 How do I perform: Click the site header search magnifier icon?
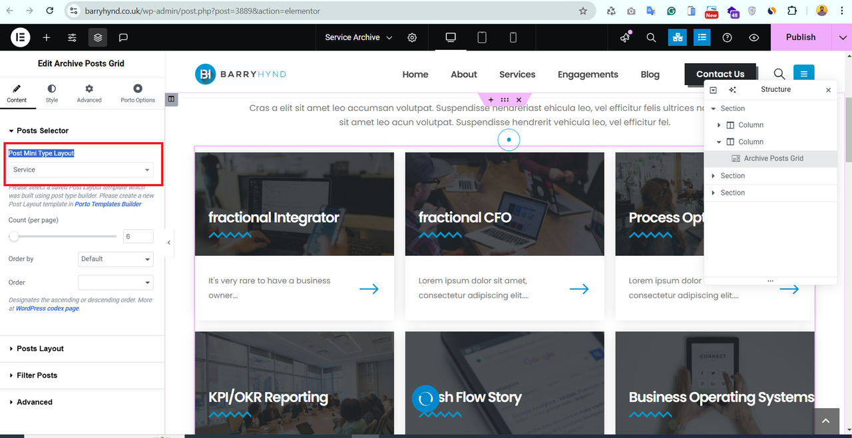click(x=779, y=74)
